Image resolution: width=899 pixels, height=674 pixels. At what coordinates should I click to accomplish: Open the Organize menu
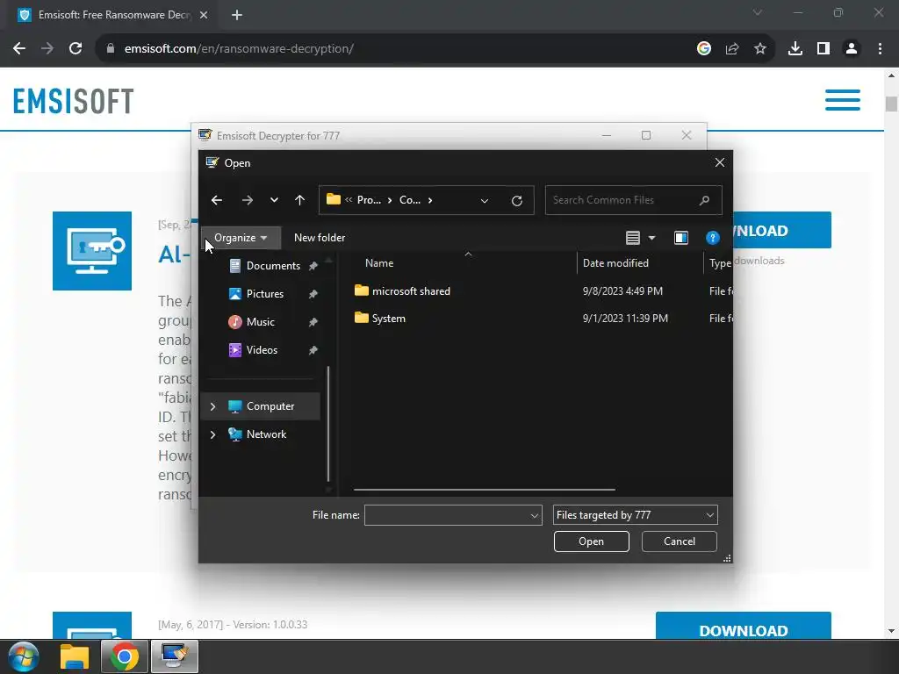pyautogui.click(x=241, y=238)
